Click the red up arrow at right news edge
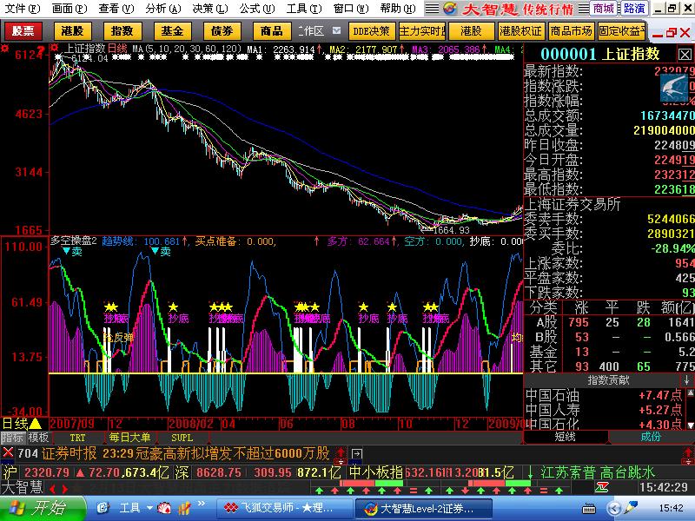The height and width of the screenshot is (521, 695). [x=688, y=452]
